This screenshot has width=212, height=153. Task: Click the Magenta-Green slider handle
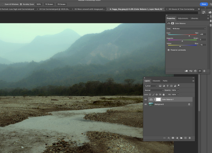pyautogui.click(x=182, y=41)
